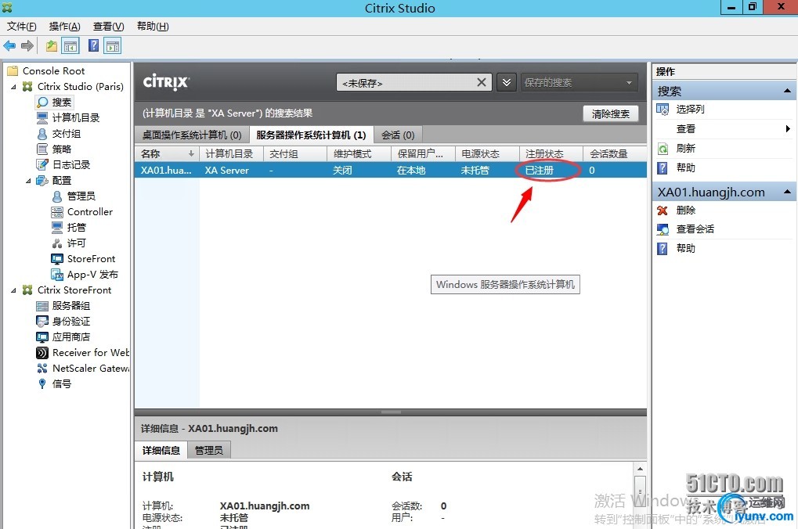Select the StoreFront node under 配置
Screen dimensions: 798x529
pyautogui.click(x=84, y=259)
